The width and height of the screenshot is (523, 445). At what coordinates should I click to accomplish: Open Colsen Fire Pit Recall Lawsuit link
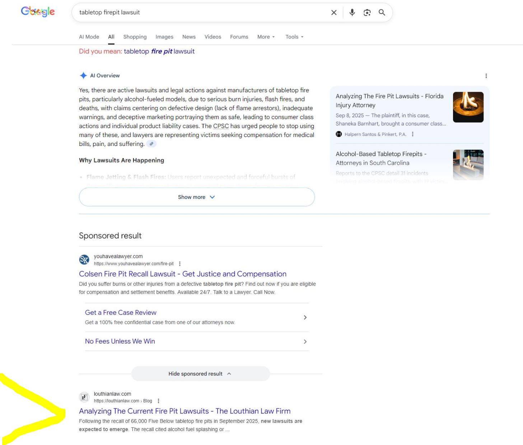[x=182, y=274]
